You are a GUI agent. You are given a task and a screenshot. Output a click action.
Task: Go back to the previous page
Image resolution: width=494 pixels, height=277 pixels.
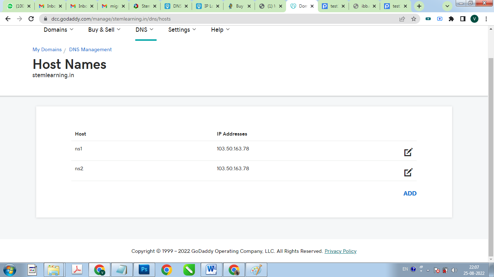[x=8, y=19]
